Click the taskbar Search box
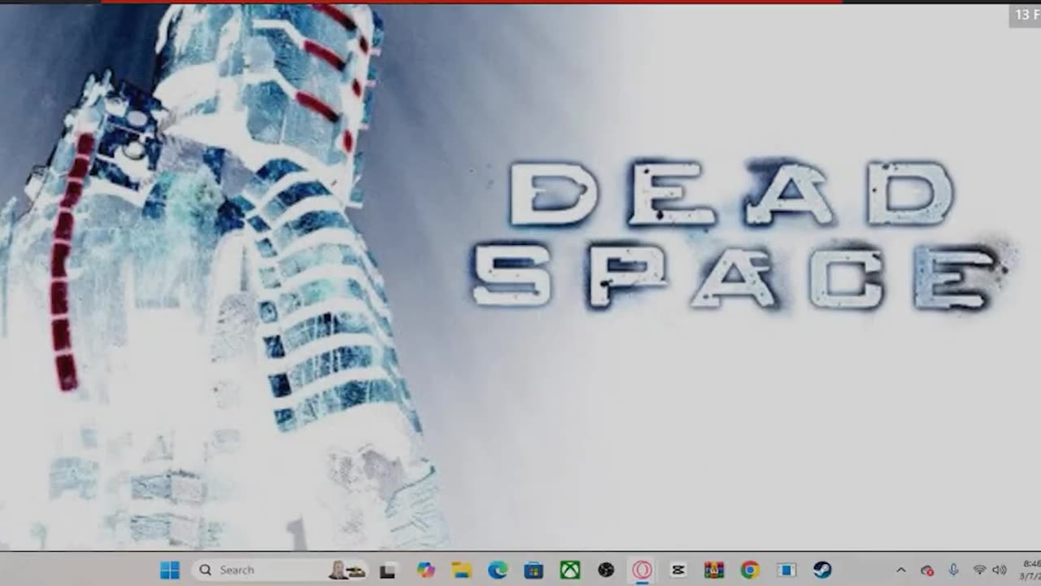 281,571
